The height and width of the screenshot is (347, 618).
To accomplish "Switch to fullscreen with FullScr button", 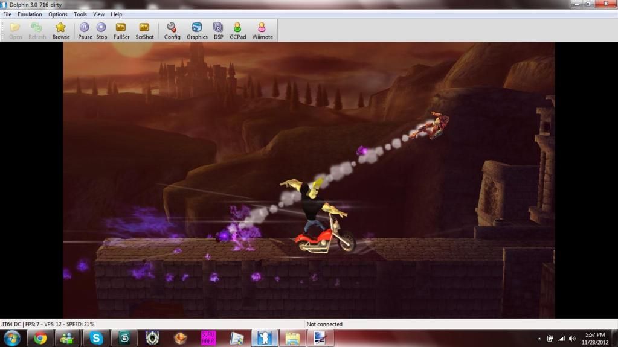I will point(121,31).
